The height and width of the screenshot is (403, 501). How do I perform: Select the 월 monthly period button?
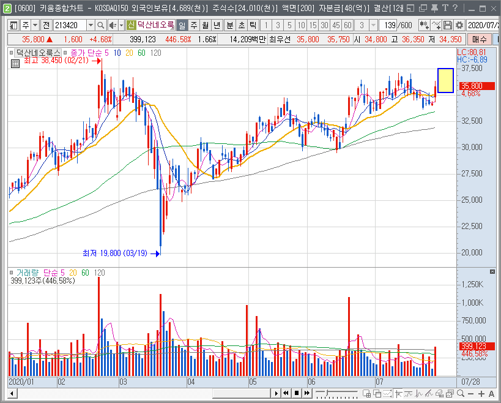click(x=205, y=25)
